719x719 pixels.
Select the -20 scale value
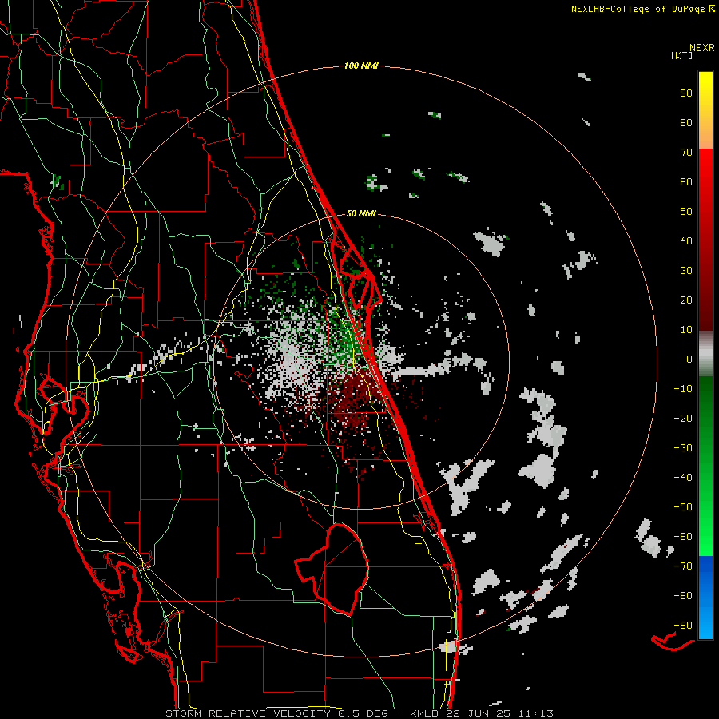click(683, 419)
